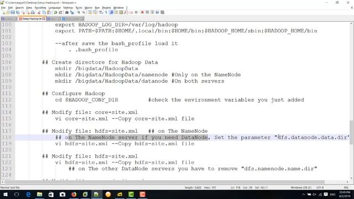Click the UTF-8 encoding in status bar
The width and height of the screenshot is (354, 199).
[x=320, y=187]
